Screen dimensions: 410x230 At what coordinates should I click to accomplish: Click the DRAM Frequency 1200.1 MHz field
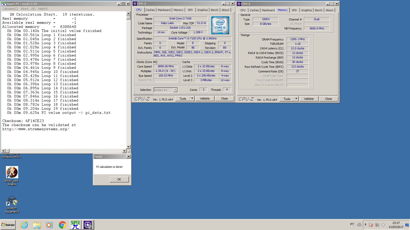click(297, 39)
